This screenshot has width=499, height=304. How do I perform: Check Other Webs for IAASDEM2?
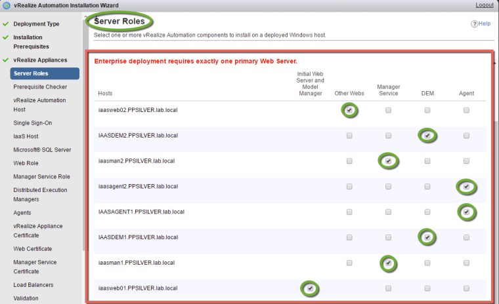pyautogui.click(x=349, y=136)
